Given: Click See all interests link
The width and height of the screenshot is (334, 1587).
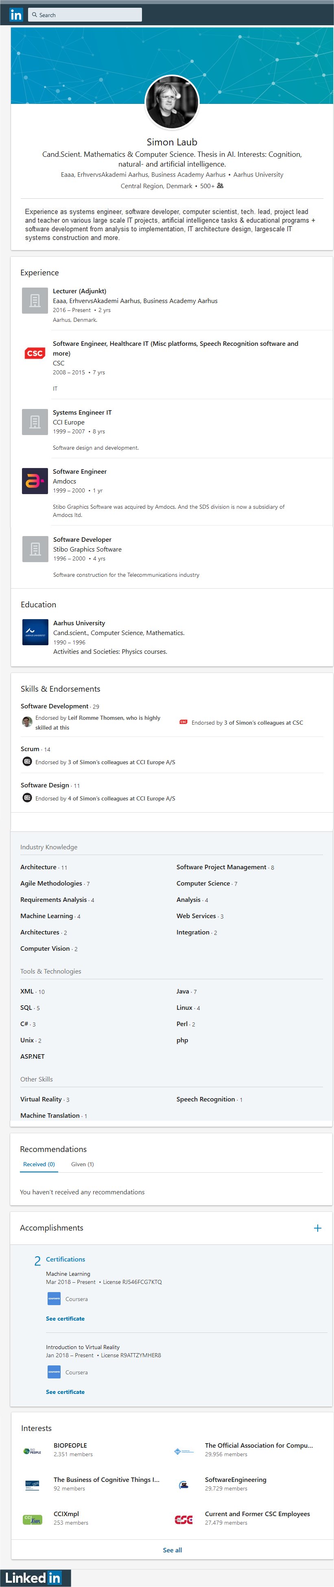Looking at the screenshot, I should tap(172, 1550).
